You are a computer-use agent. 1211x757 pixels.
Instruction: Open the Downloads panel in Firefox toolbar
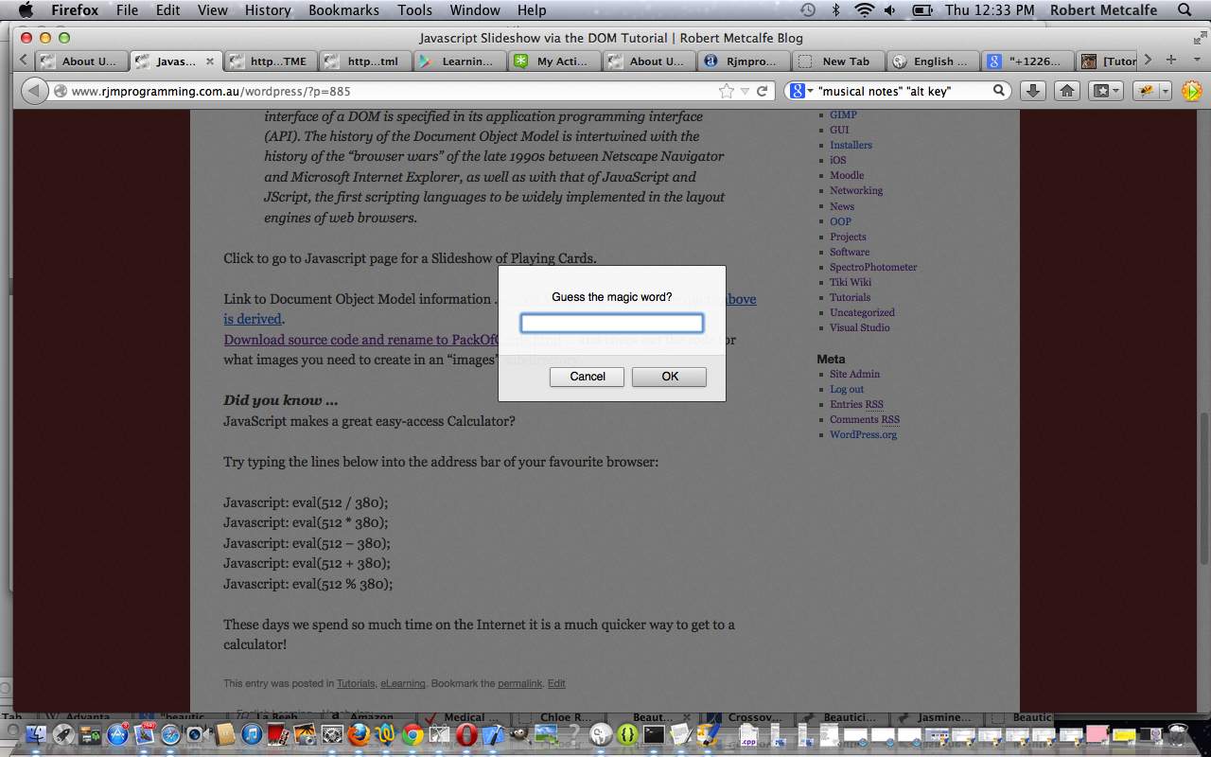pyautogui.click(x=1032, y=90)
